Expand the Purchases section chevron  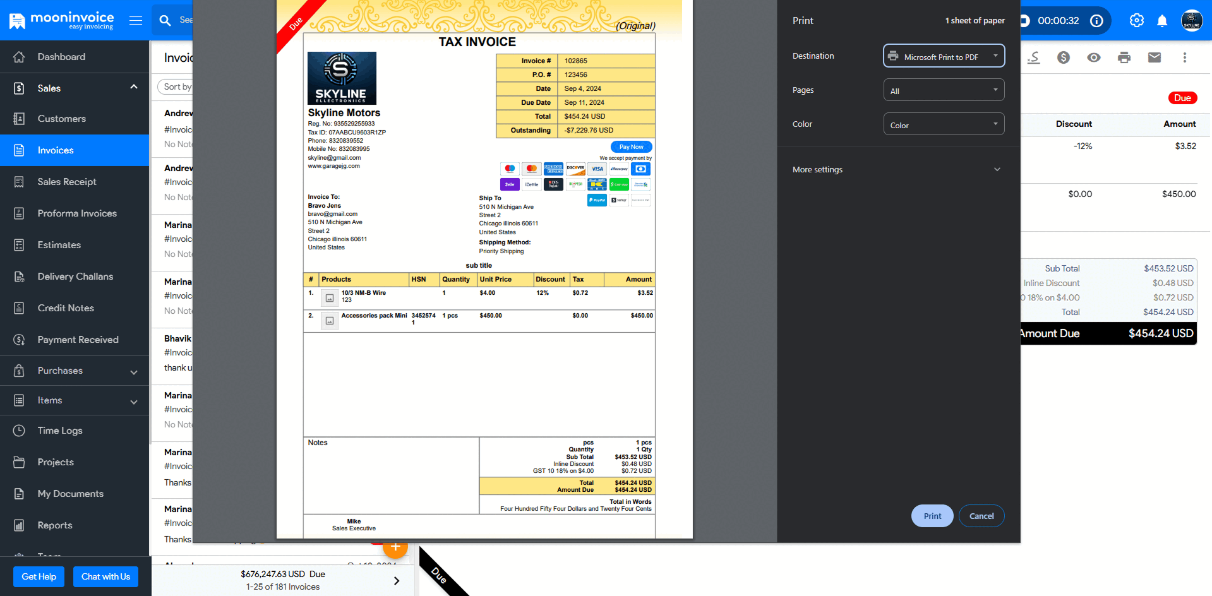click(x=134, y=372)
